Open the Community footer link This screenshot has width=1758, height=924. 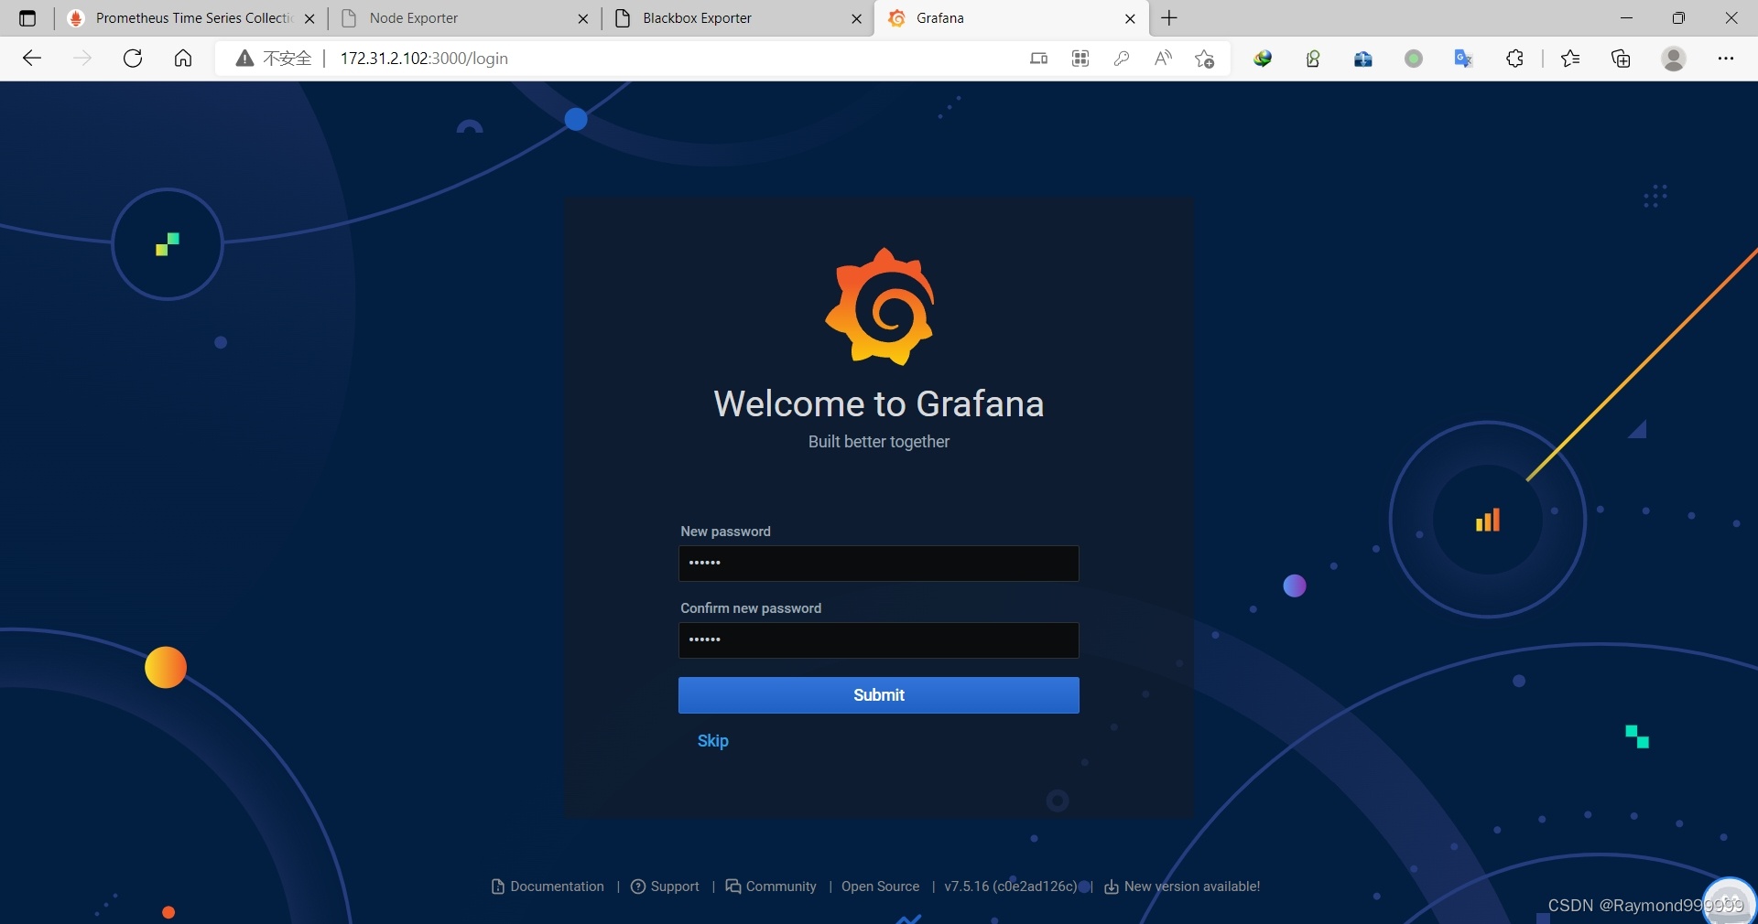click(771, 886)
